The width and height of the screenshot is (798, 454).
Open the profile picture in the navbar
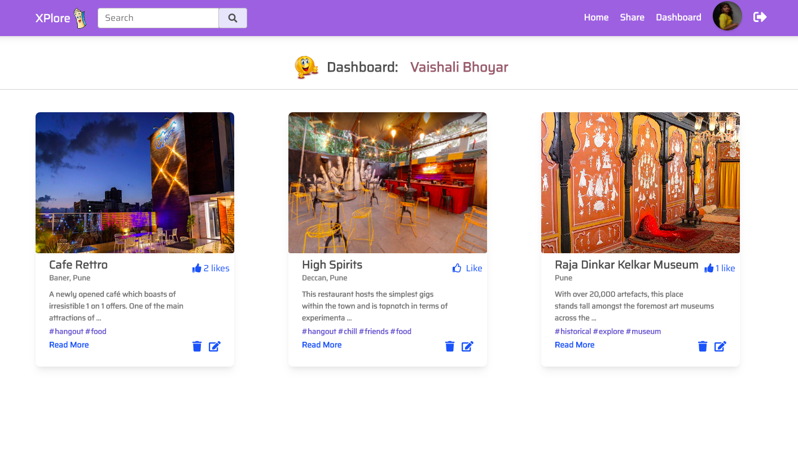[x=727, y=16]
